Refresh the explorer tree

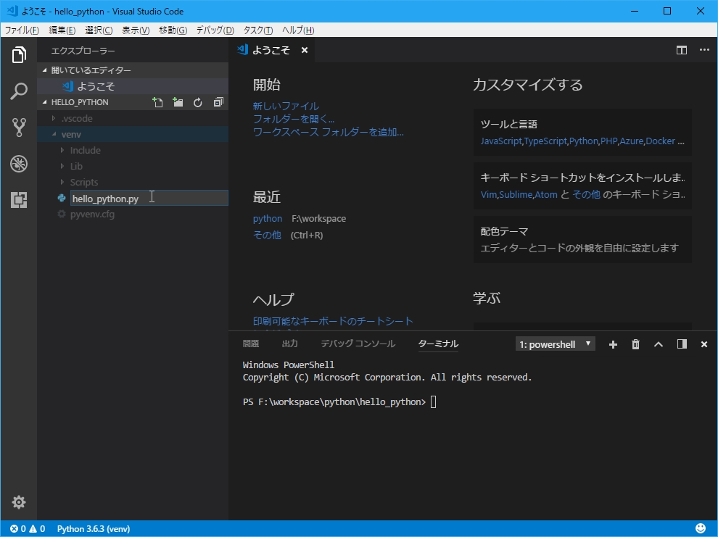198,102
